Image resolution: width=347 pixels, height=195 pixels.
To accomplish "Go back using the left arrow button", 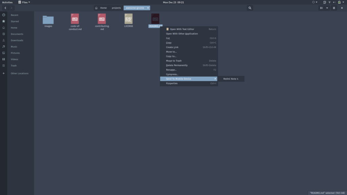I will [x=5, y=8].
